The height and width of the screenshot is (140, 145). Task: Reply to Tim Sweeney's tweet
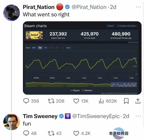30,133
